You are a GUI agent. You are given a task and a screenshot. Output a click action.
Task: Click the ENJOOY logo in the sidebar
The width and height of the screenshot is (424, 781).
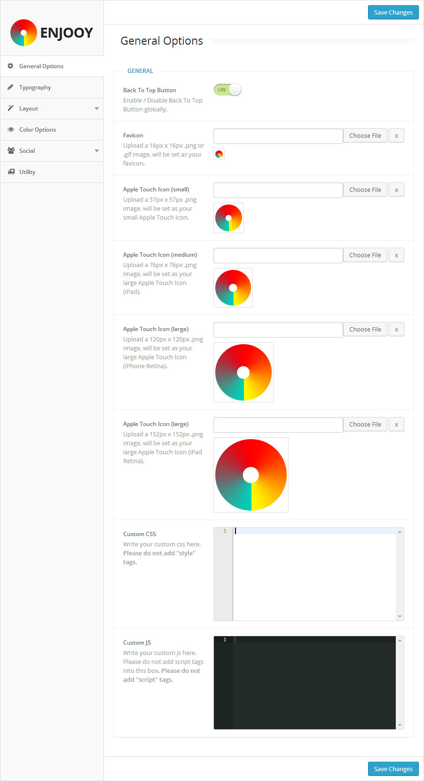coord(52,33)
